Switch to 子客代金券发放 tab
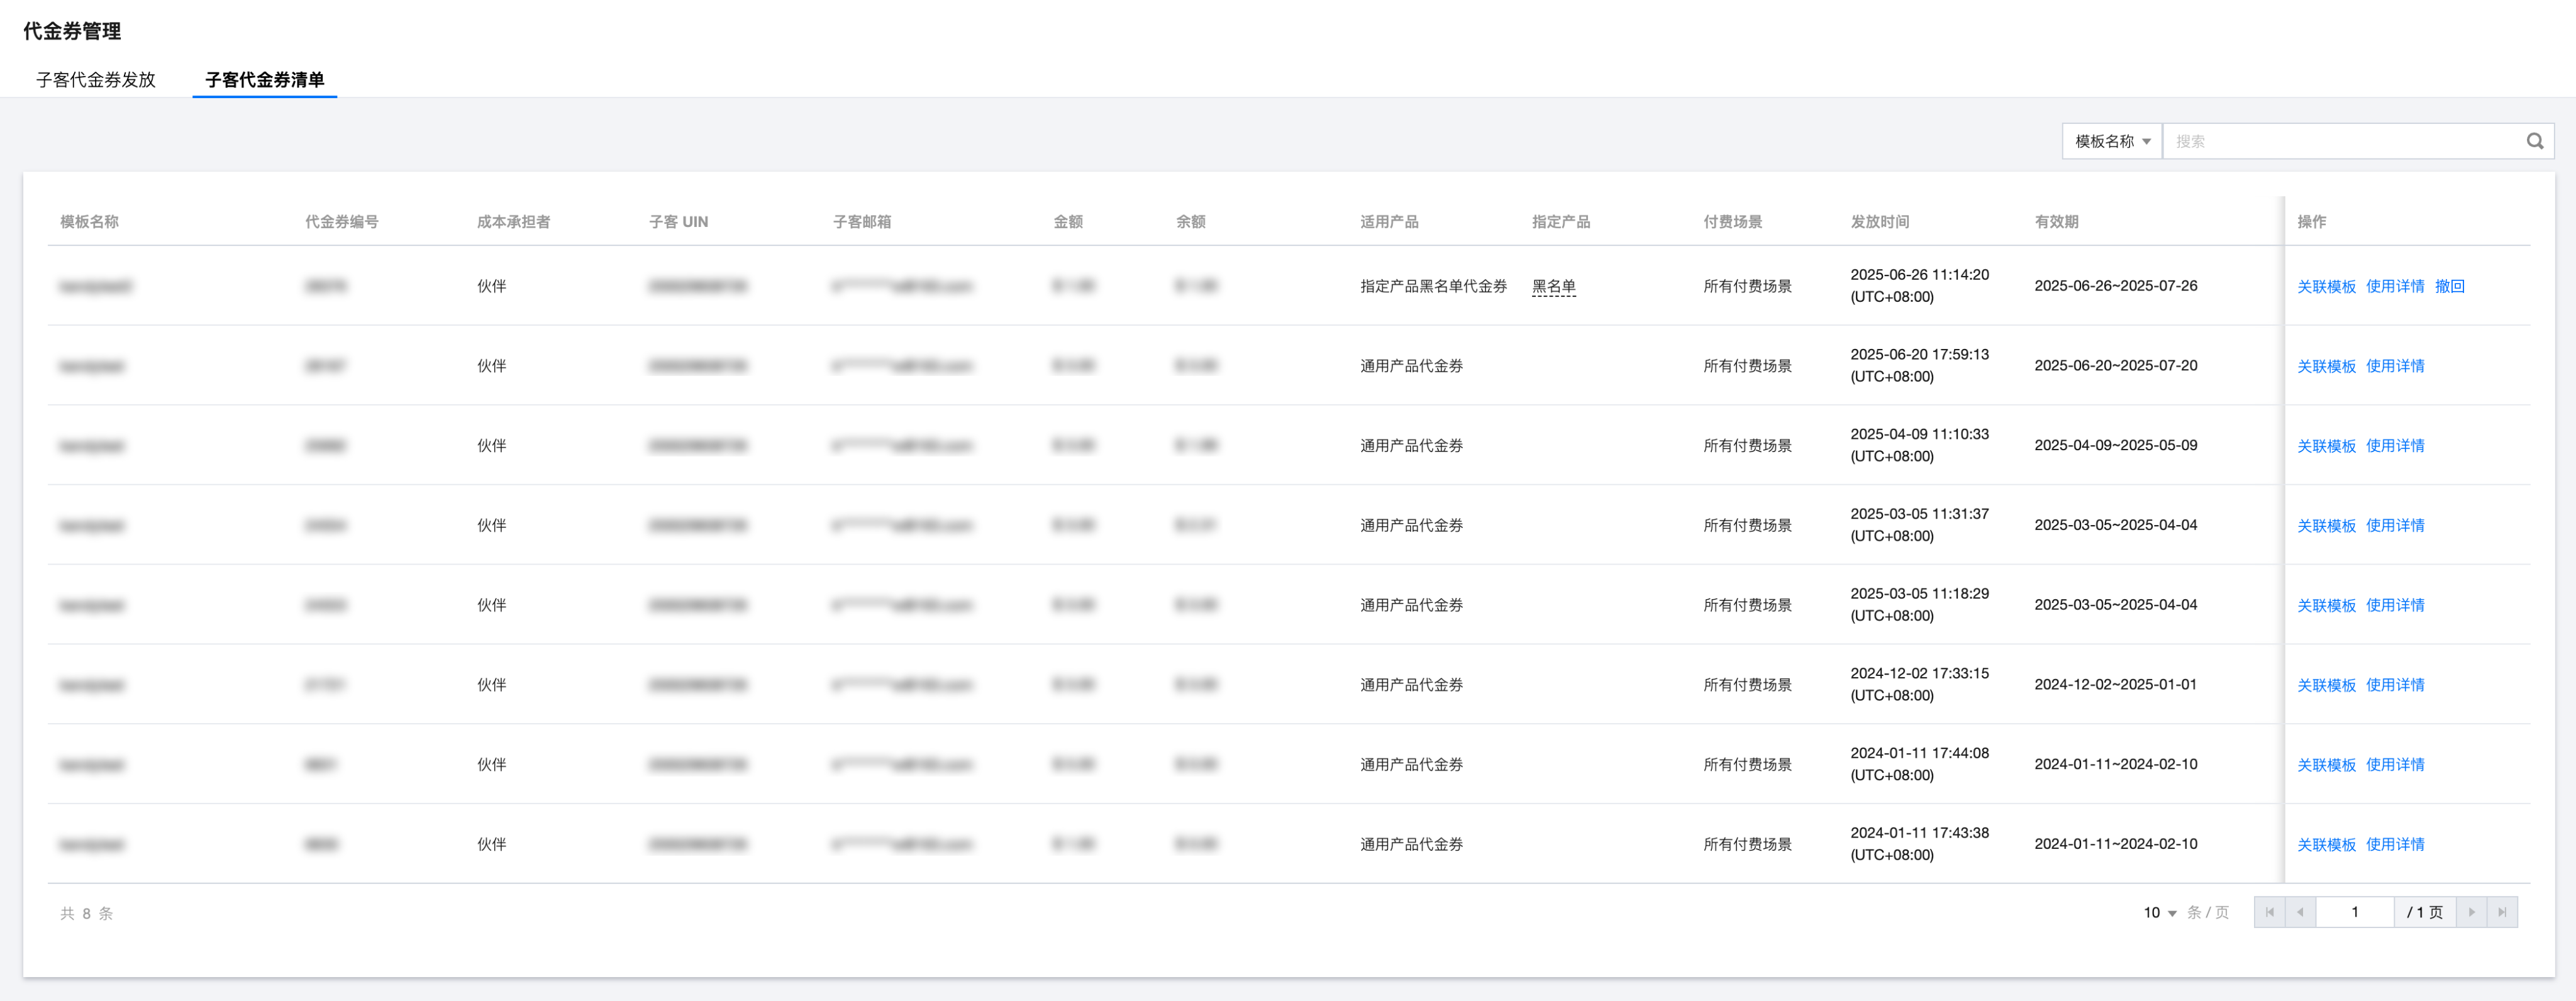The image size is (2576, 1001). tap(96, 80)
